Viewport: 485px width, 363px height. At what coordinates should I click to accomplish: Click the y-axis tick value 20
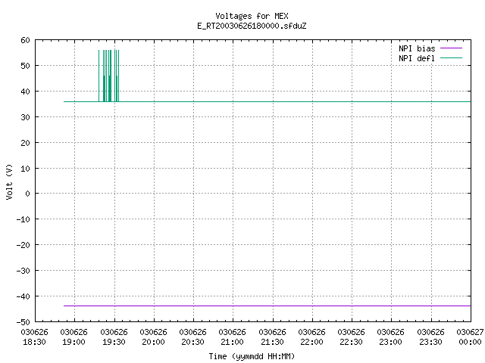[25, 143]
